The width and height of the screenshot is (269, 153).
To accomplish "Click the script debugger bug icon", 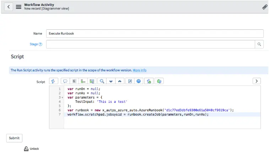I will click(x=159, y=81).
